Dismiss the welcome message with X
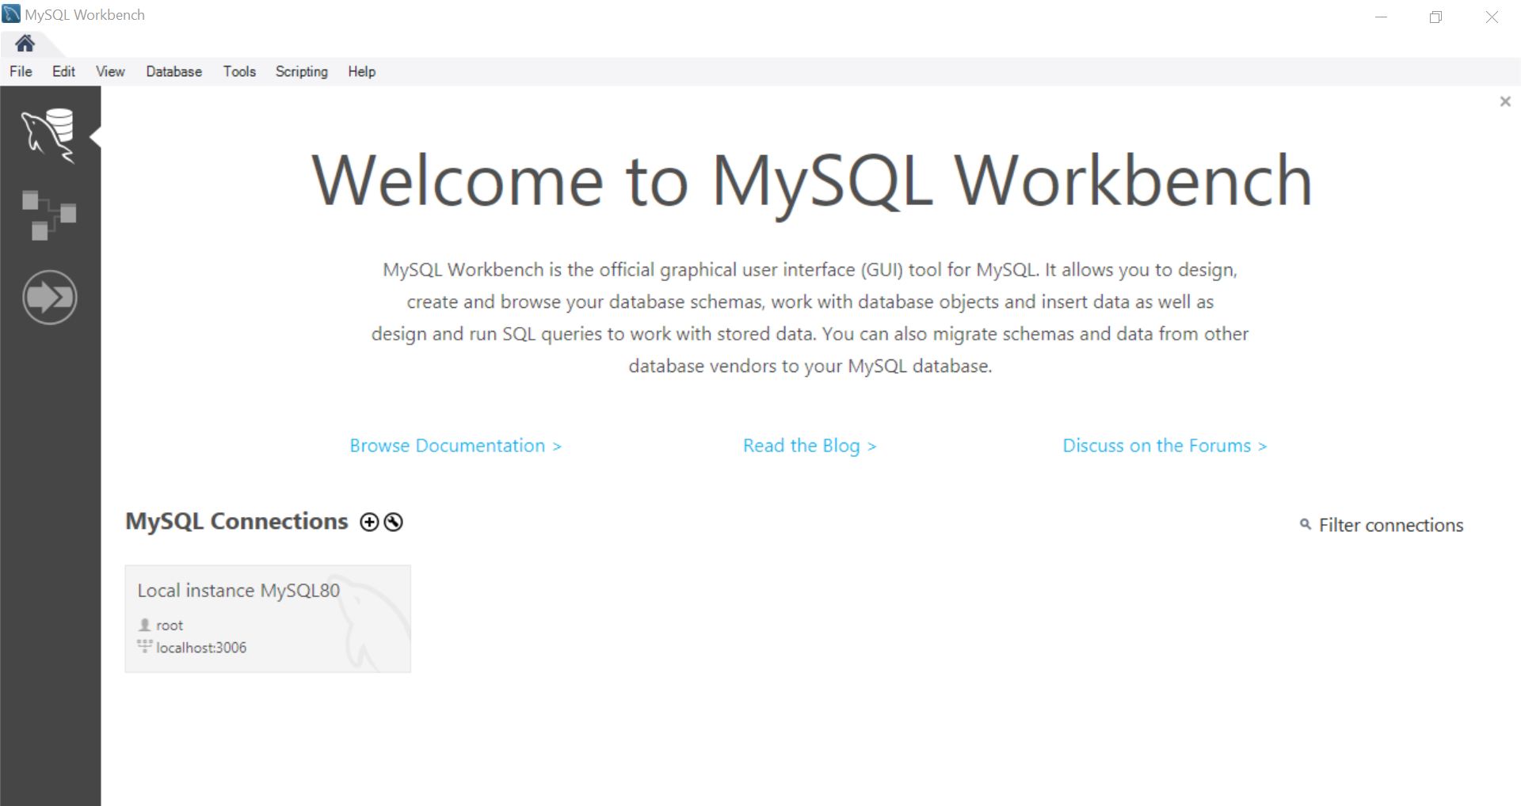1521x806 pixels. click(1505, 101)
